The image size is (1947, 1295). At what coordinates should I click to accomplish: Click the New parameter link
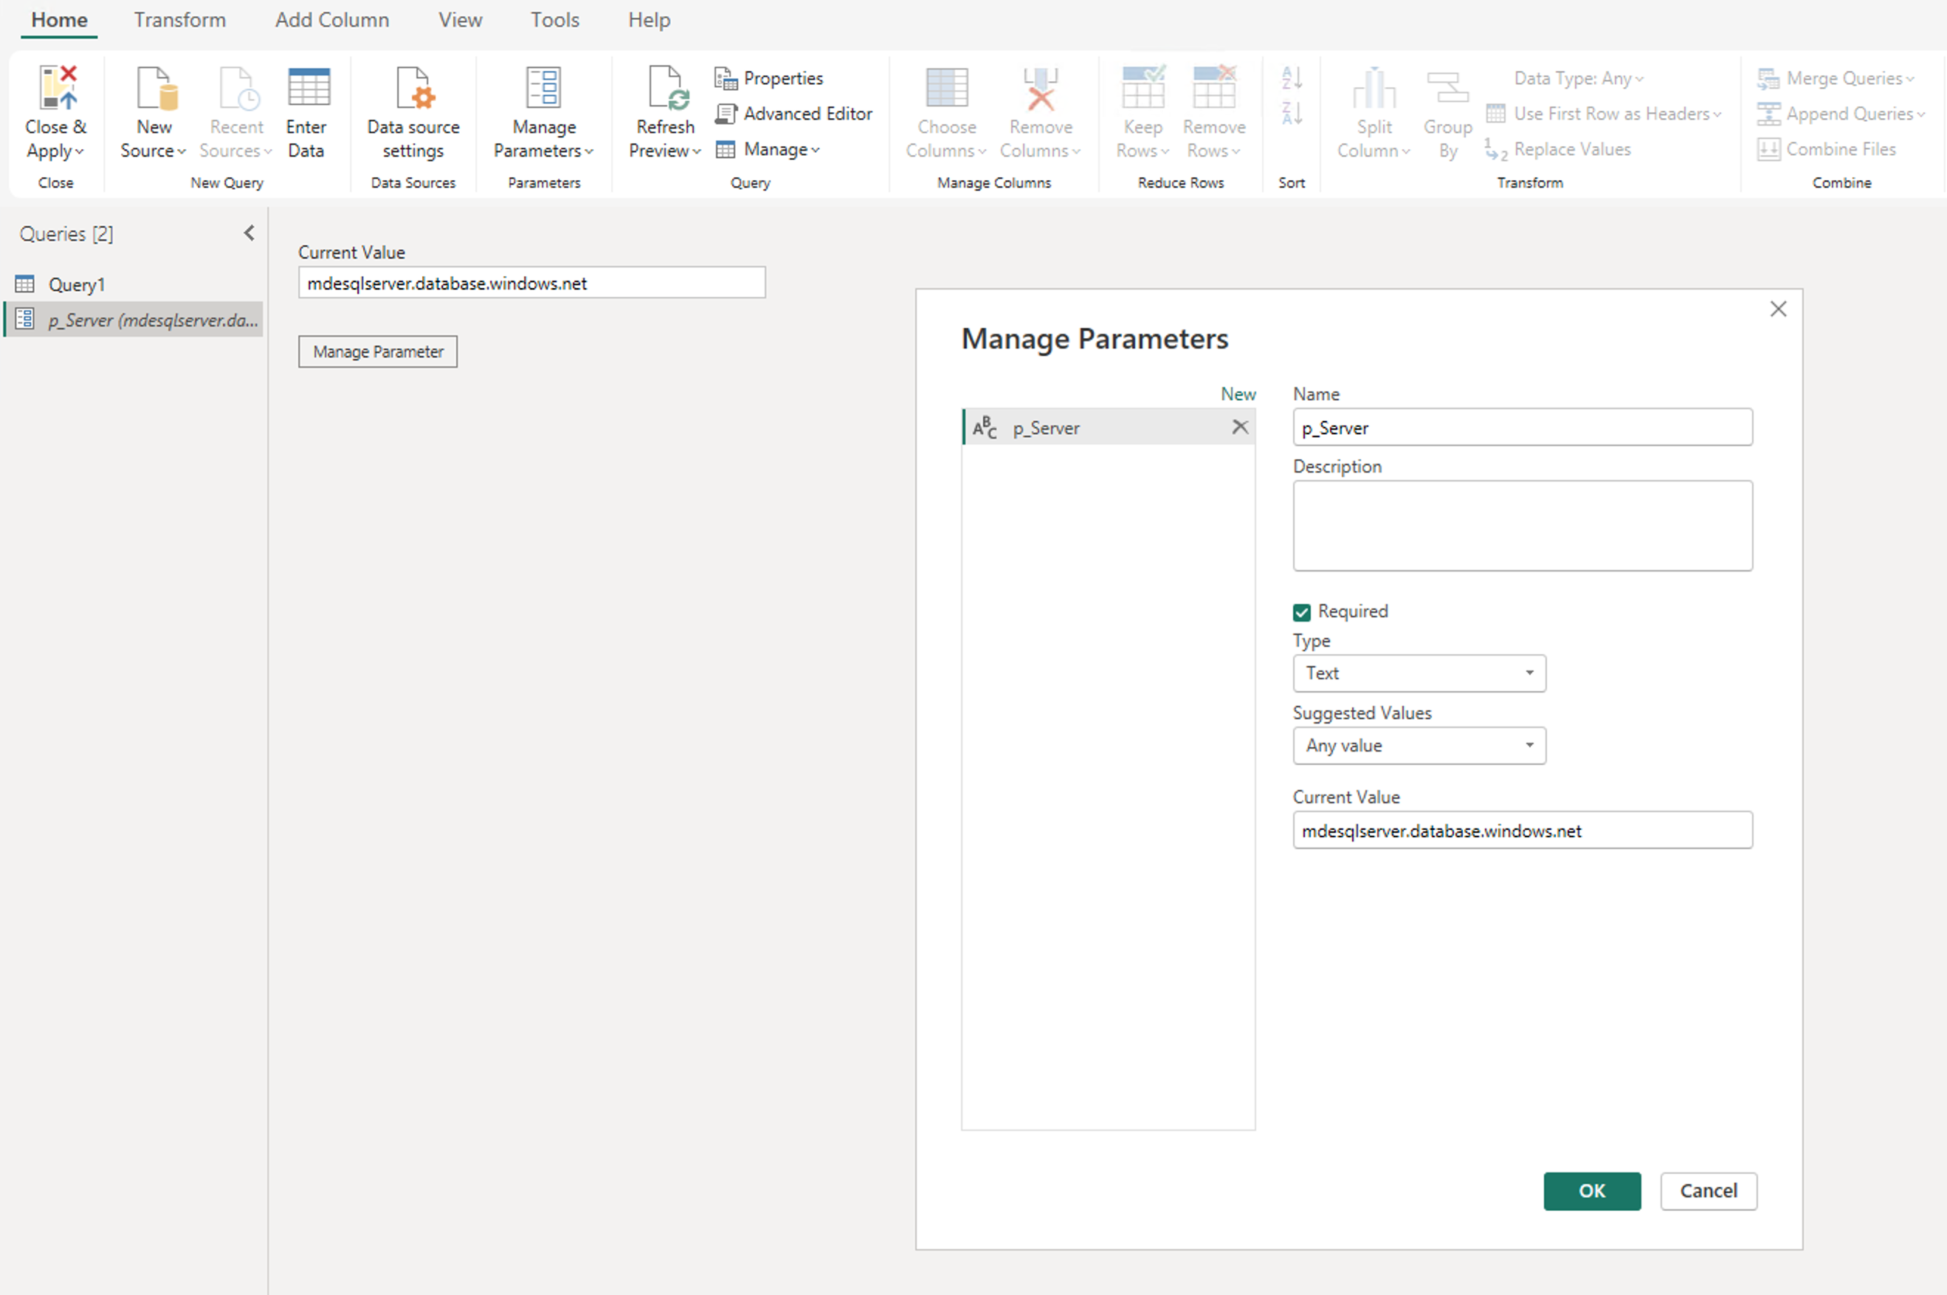1237,394
